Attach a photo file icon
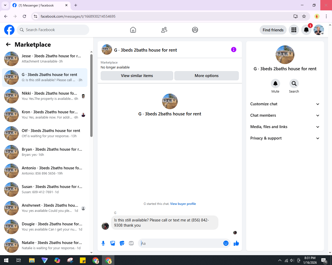332x265 pixels. click(x=113, y=243)
